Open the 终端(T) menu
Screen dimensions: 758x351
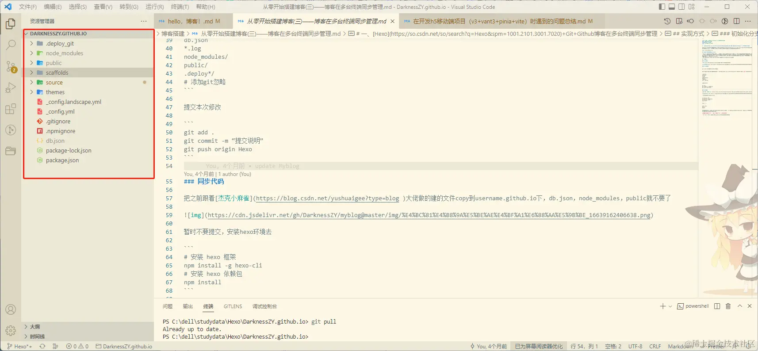pos(180,7)
